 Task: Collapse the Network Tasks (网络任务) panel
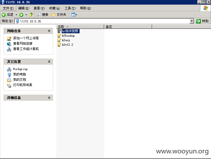coord(49,31)
